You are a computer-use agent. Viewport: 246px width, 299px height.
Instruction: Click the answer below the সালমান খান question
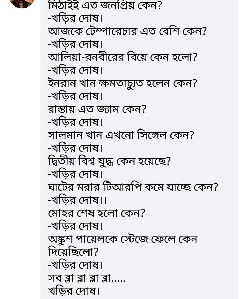tap(75, 148)
